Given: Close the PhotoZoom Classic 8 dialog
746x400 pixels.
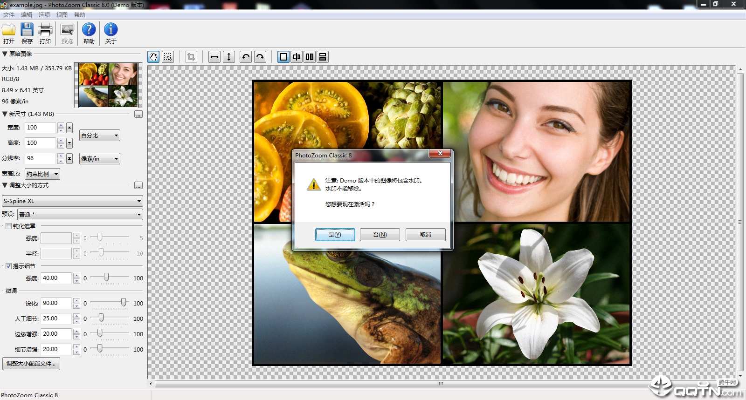Looking at the screenshot, I should click(440, 154).
